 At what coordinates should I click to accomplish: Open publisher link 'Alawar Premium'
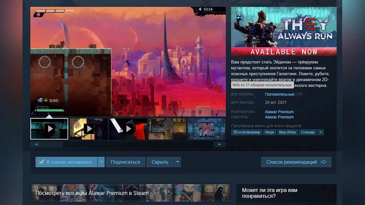click(279, 117)
